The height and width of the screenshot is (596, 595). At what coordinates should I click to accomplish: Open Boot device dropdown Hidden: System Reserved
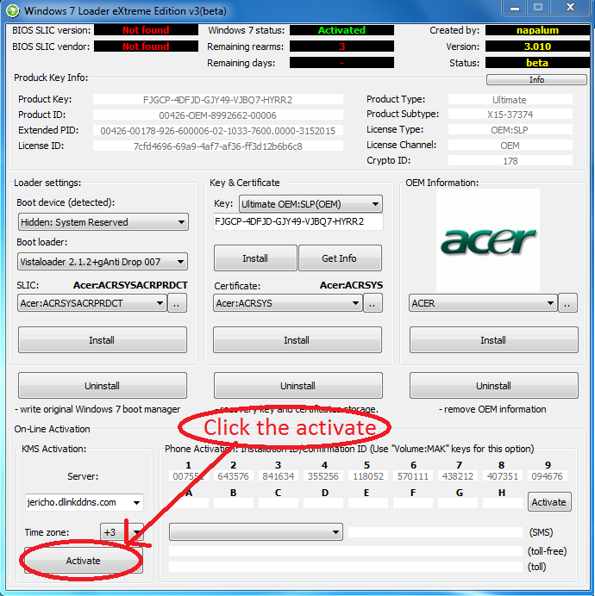click(103, 222)
